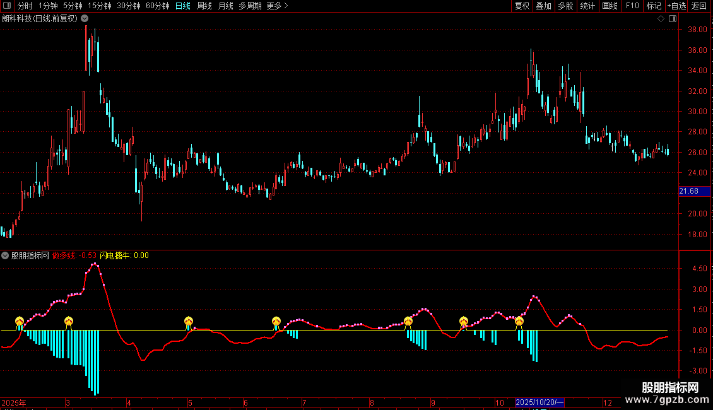Switch to 周线 weekly chart

pyautogui.click(x=204, y=6)
